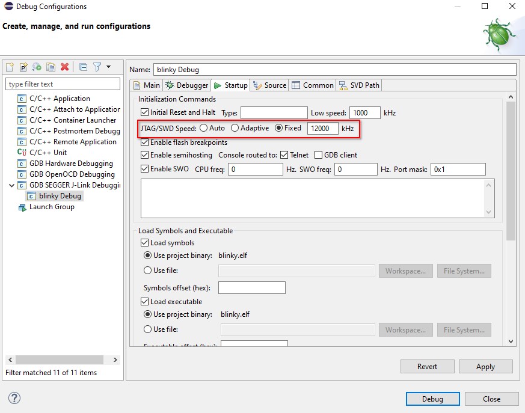Collapse the GDB SEGGER J-Link Debugging node

pyautogui.click(x=13, y=185)
